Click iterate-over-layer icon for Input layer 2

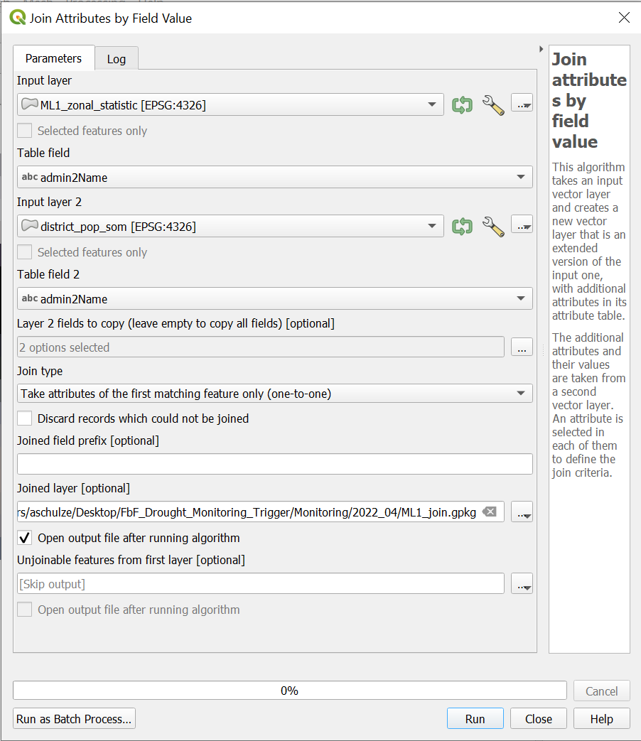pyautogui.click(x=462, y=227)
